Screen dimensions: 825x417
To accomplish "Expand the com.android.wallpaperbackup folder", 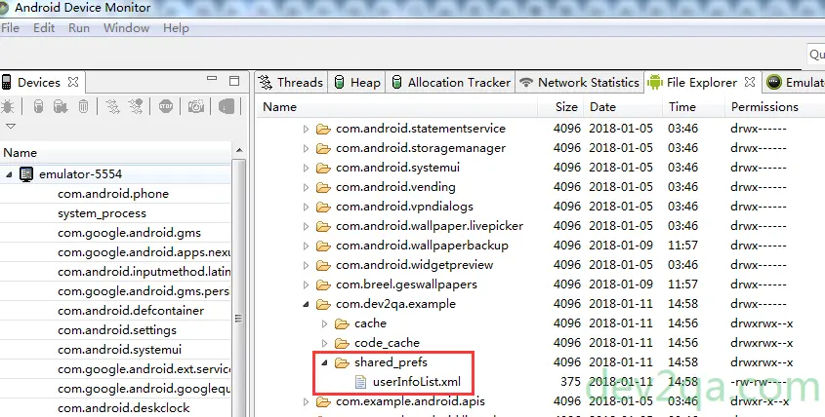I will click(x=306, y=246).
